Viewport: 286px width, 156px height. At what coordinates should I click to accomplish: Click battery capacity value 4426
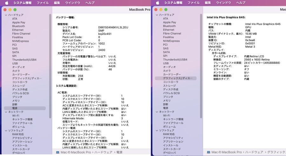pyautogui.click(x=112, y=66)
